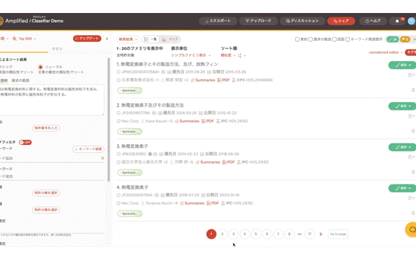Open the orange chat support bubble
The height and width of the screenshot is (260, 416).
pyautogui.click(x=410, y=229)
